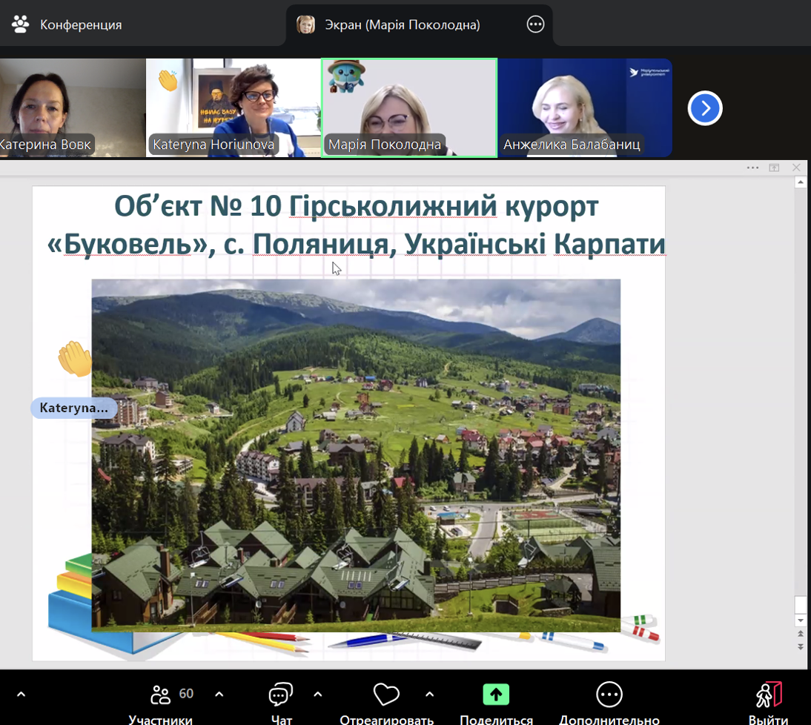Open the Чат chat panel
Image resolution: width=811 pixels, height=725 pixels.
click(x=280, y=695)
